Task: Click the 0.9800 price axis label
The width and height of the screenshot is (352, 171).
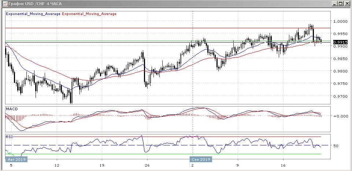Action: [x=341, y=71]
